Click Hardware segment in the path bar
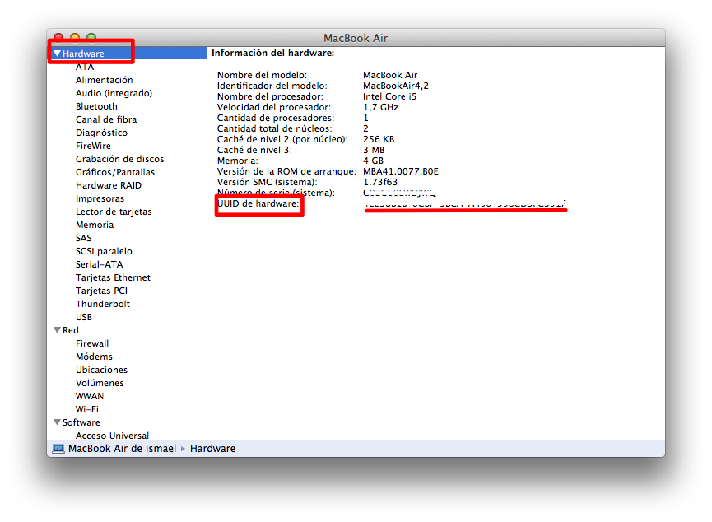 tap(213, 449)
